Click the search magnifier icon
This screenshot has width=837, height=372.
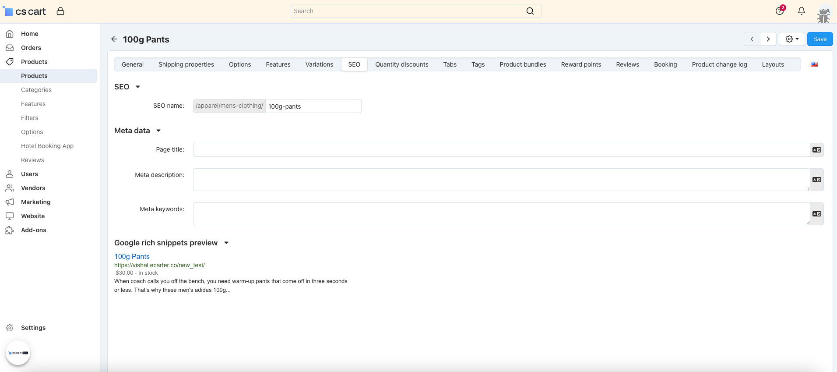(x=530, y=11)
